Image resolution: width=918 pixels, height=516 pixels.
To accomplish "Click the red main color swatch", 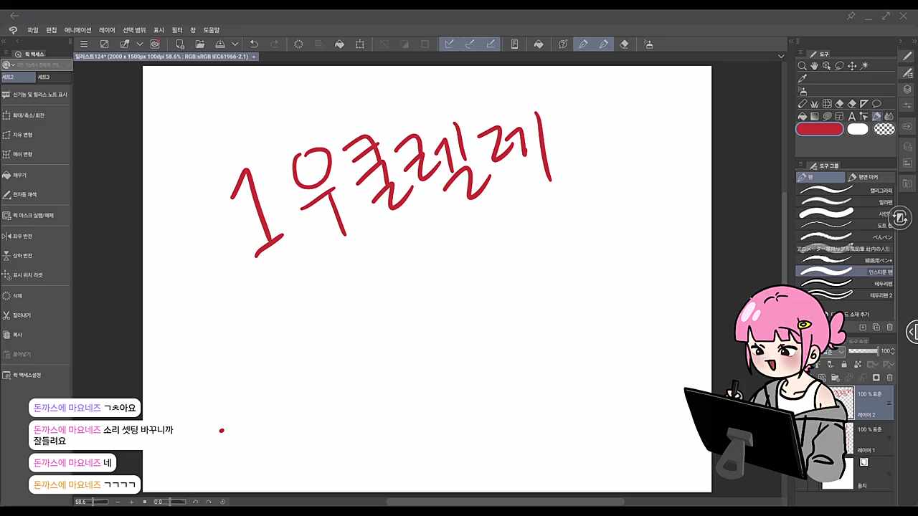I will 820,129.
